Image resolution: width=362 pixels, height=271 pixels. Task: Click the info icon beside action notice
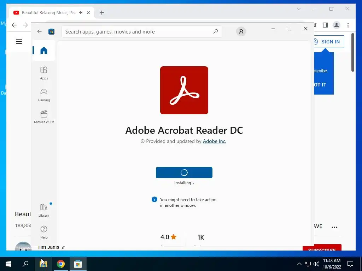pyautogui.click(x=154, y=200)
